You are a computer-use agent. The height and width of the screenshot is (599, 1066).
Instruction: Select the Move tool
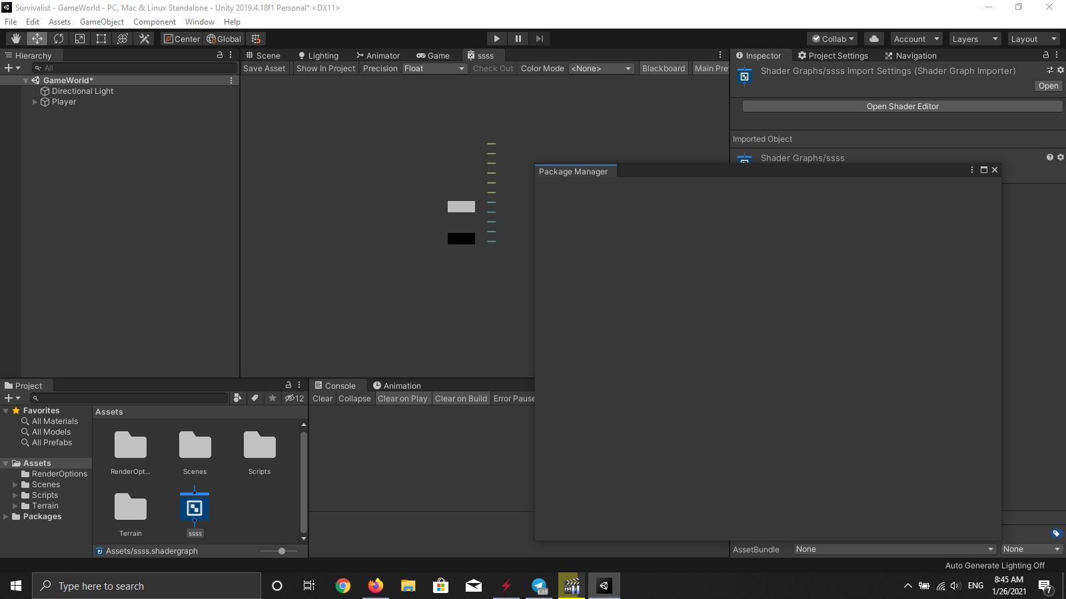pyautogui.click(x=37, y=39)
